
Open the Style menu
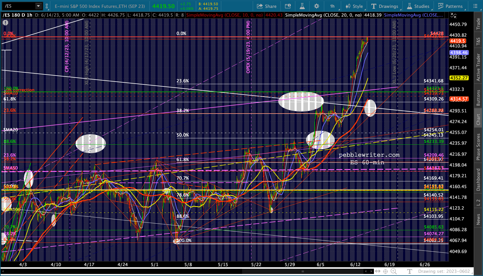354,6
